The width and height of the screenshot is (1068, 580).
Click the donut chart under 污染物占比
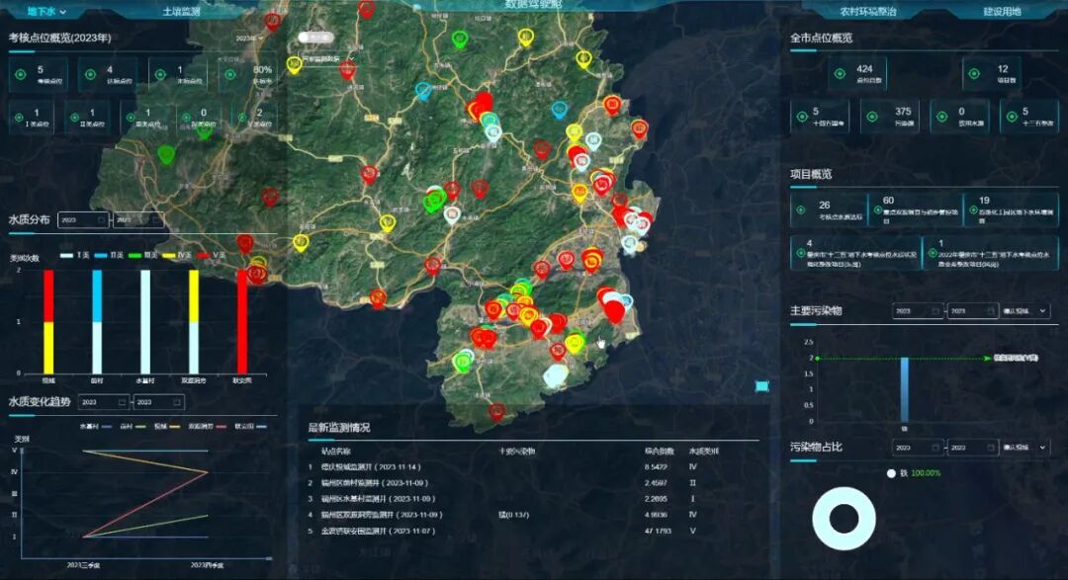coord(844,518)
